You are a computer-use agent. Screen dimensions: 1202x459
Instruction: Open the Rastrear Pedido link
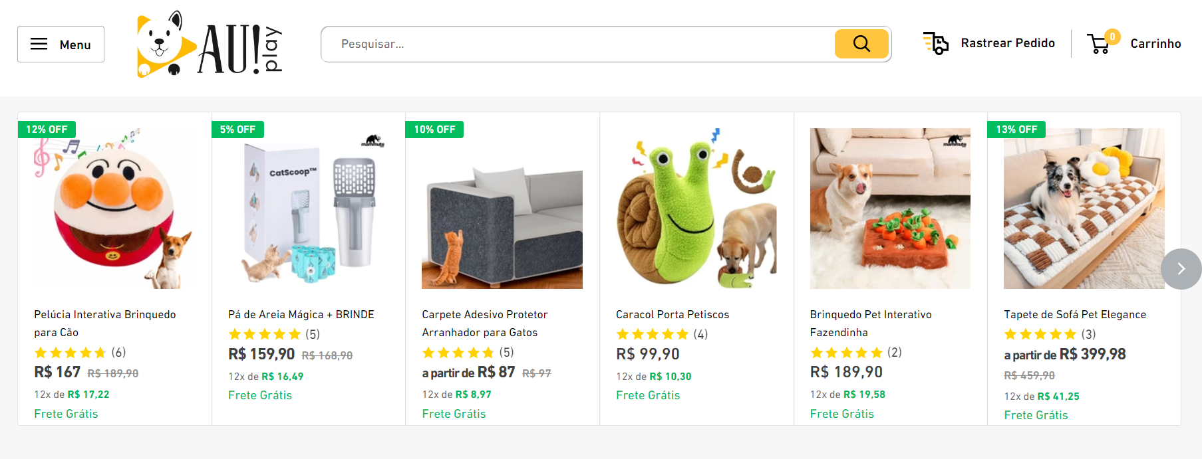click(1007, 43)
